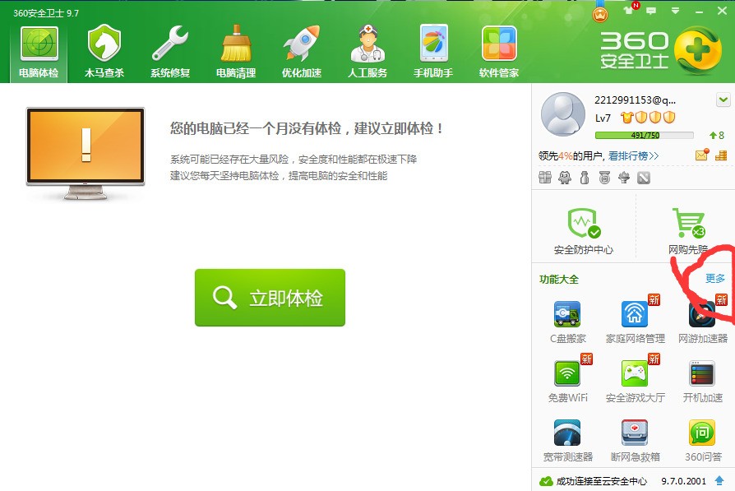Click the grey bottle icon
The height and width of the screenshot is (491, 735).
pos(585,178)
